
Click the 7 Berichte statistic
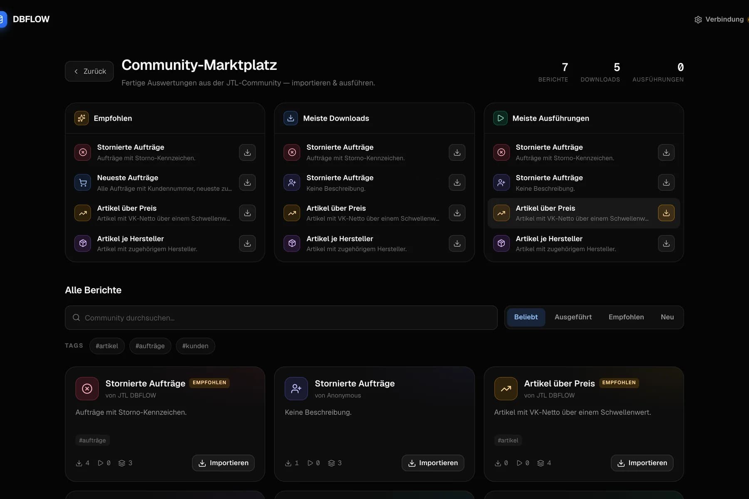[553, 72]
